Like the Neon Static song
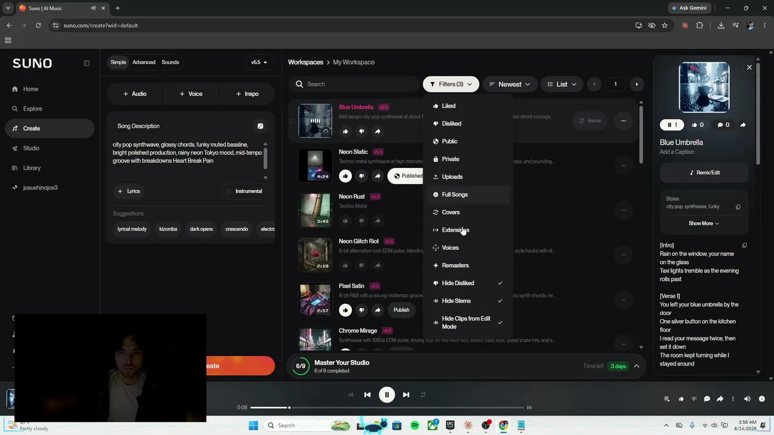 [x=345, y=176]
